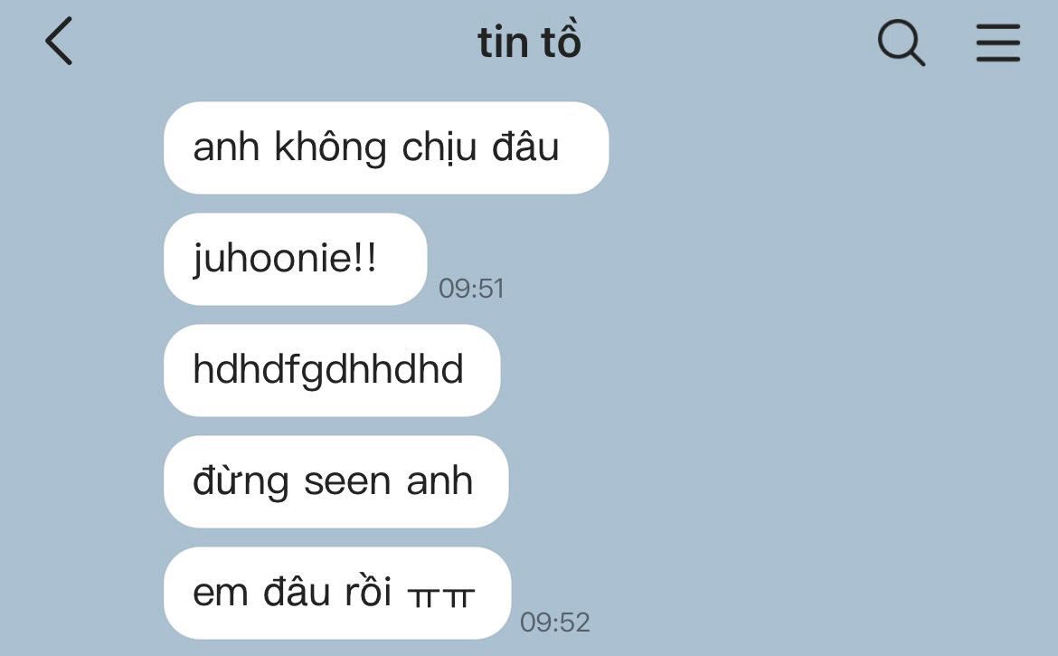Image resolution: width=1058 pixels, height=656 pixels.
Task: Tap the chat title "tin tồ"
Action: tap(529, 42)
